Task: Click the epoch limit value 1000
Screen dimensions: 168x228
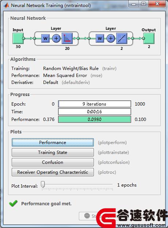Action: 140,104
